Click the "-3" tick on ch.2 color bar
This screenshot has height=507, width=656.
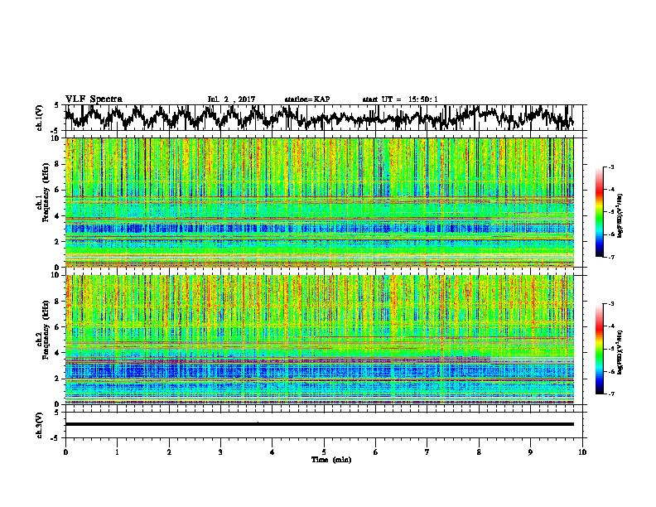[x=610, y=304]
